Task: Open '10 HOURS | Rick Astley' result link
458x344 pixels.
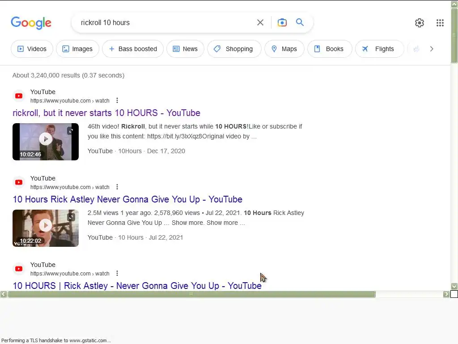Action: 137,286
